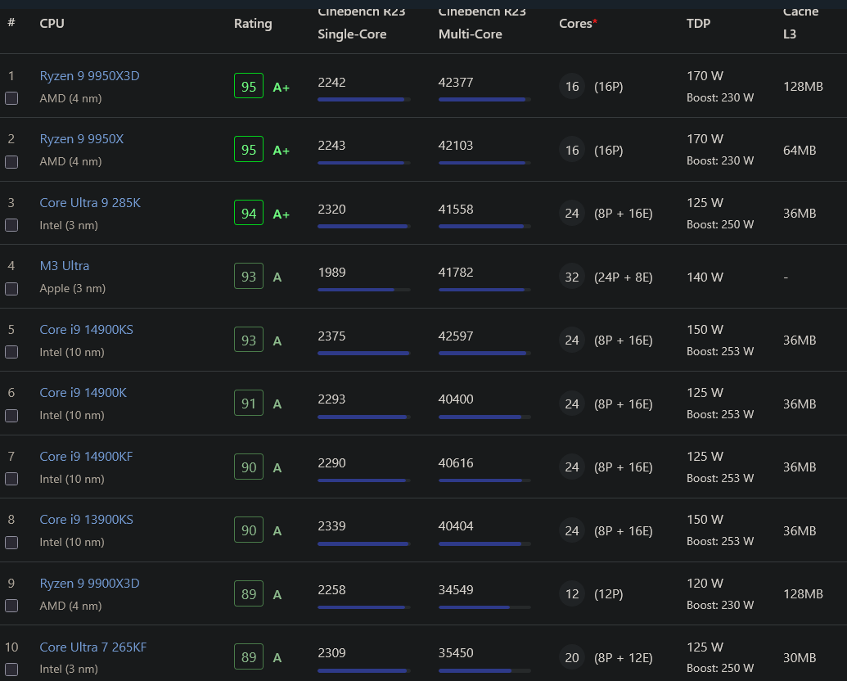Click the 90 rating badge for Core i9 14900KF
This screenshot has height=681, width=847.
[249, 467]
